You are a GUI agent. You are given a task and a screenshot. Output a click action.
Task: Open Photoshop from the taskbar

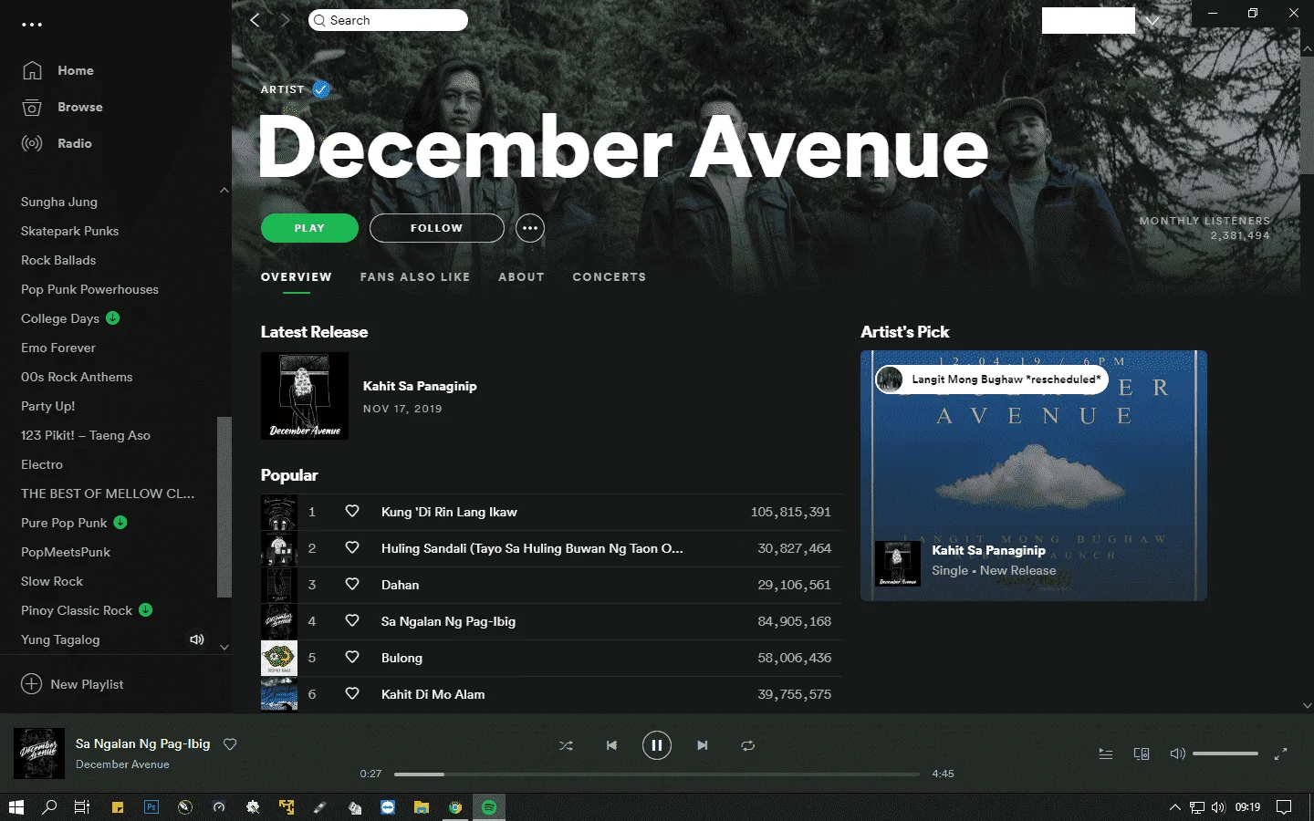(x=151, y=807)
